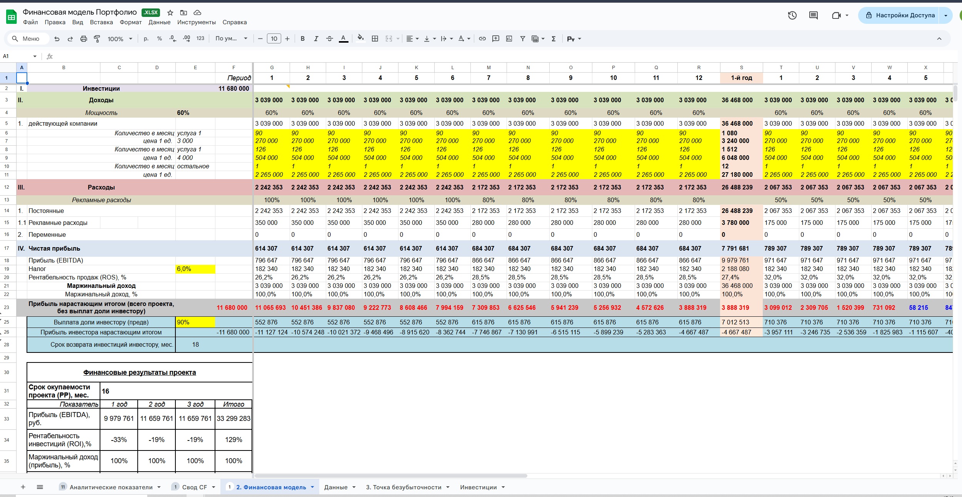Click the Create filter funnel icon
The height and width of the screenshot is (497, 962).
point(522,39)
